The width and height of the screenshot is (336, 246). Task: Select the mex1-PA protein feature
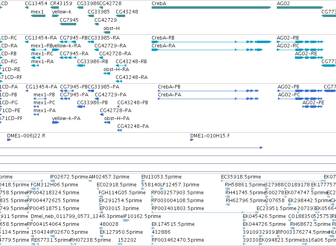click(36, 115)
